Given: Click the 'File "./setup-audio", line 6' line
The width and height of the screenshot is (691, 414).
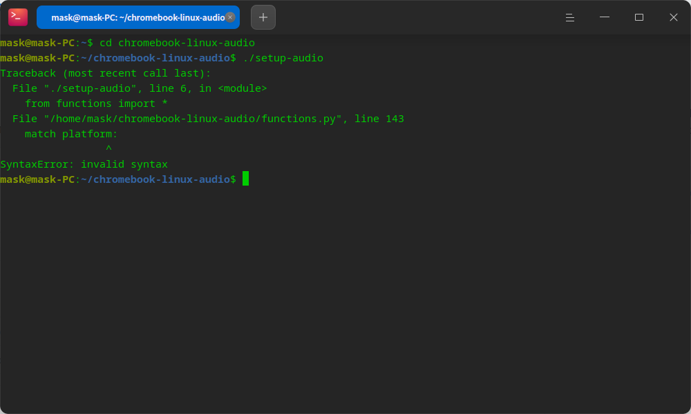Looking at the screenshot, I should click(140, 88).
